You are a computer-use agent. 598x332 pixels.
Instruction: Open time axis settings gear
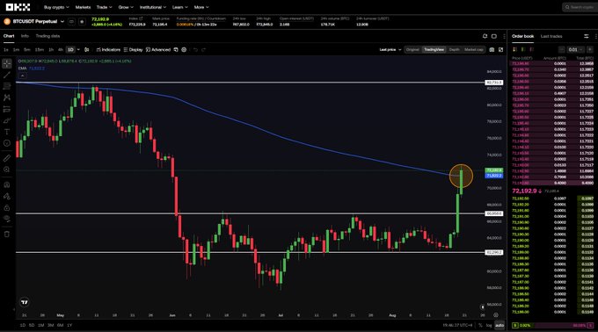pyautogui.click(x=496, y=314)
